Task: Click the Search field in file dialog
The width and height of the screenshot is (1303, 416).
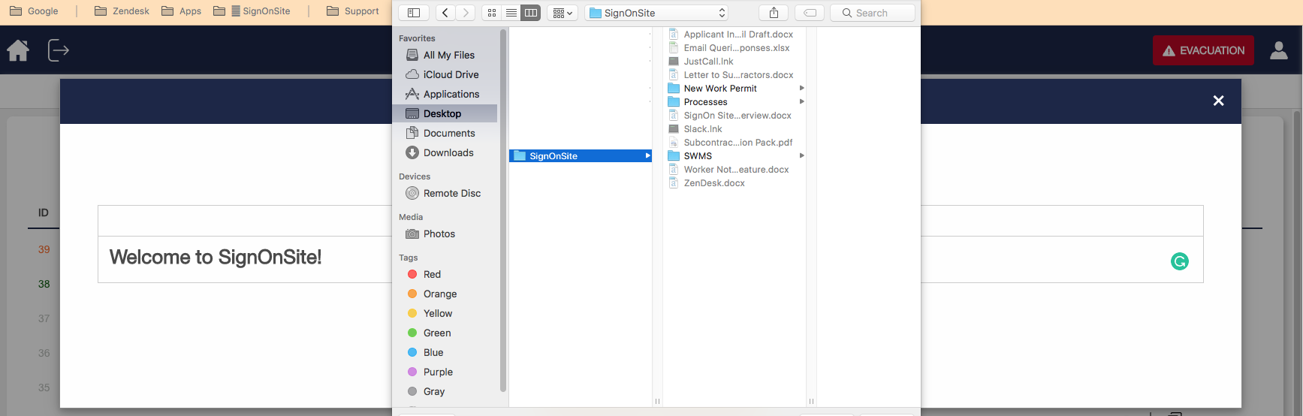Action: tap(873, 13)
